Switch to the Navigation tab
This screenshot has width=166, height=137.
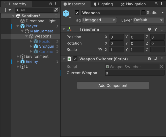(133, 4)
